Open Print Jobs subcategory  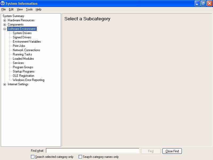click(19, 46)
